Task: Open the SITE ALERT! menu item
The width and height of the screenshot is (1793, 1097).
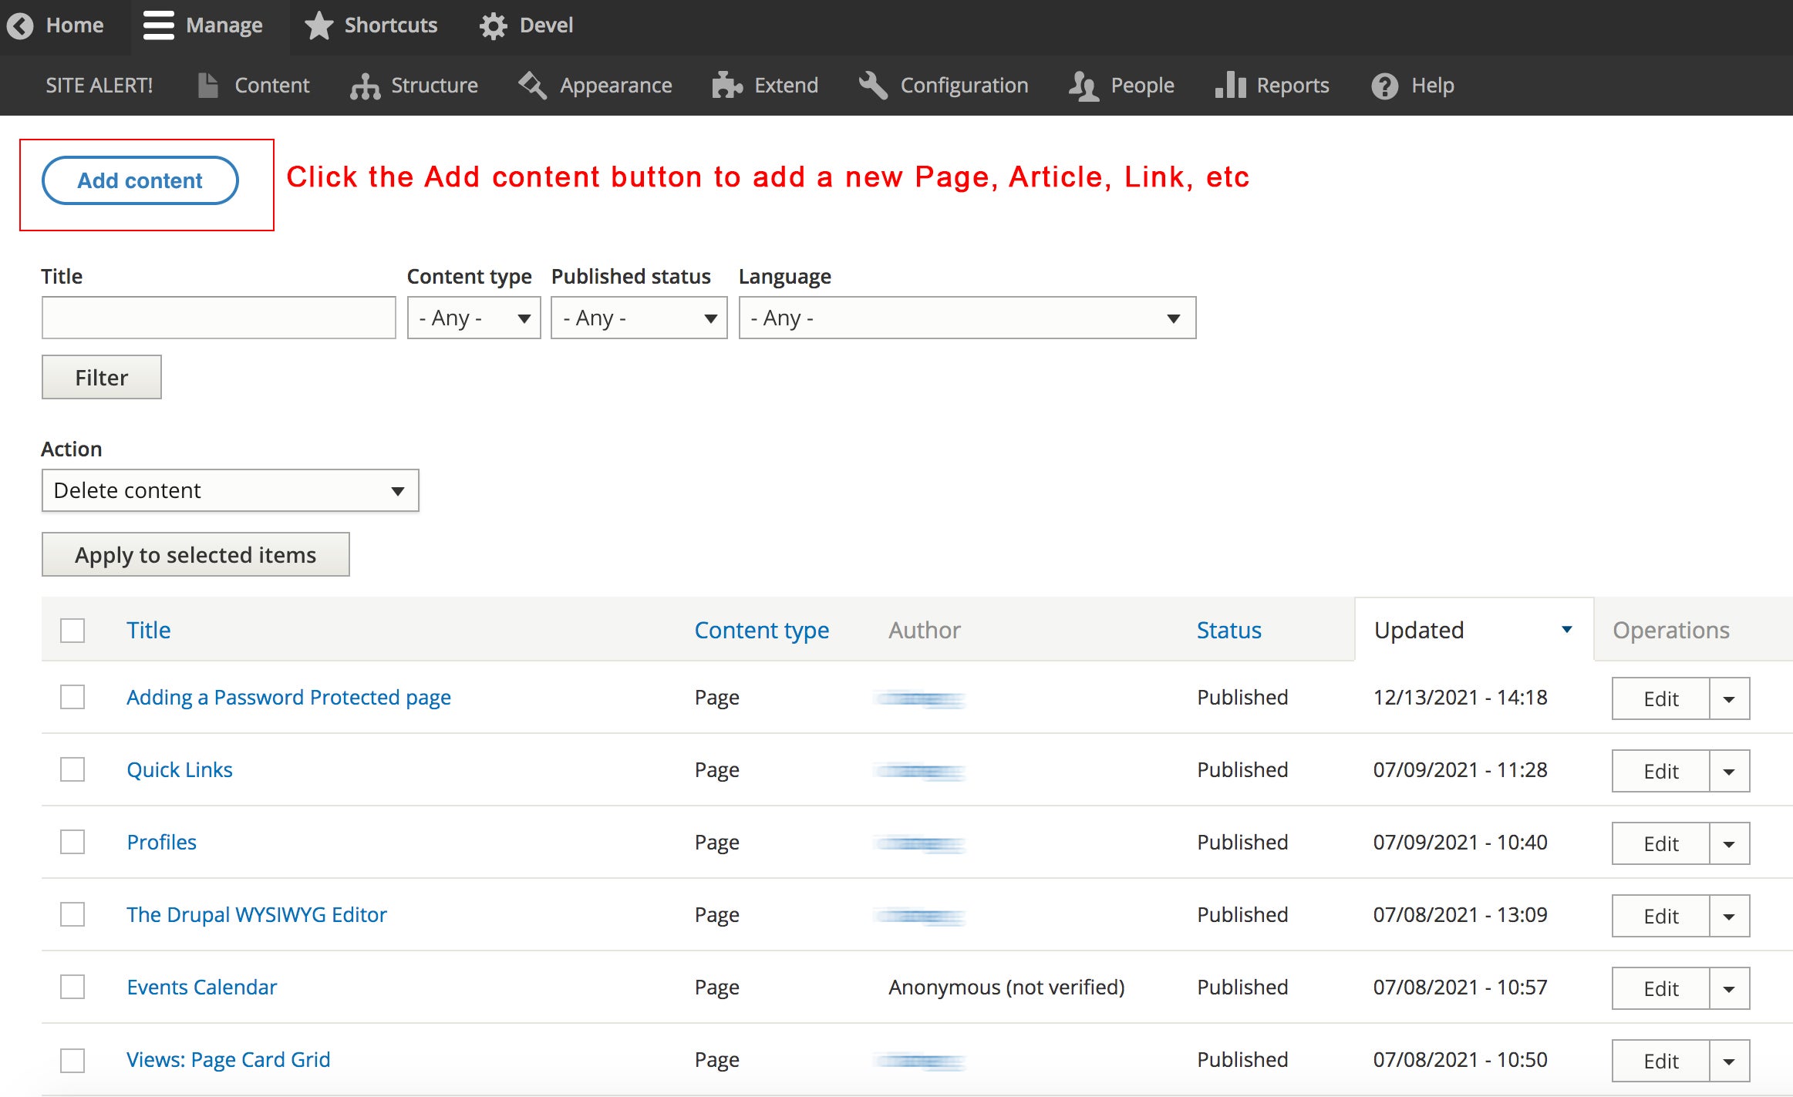Action: [x=99, y=85]
